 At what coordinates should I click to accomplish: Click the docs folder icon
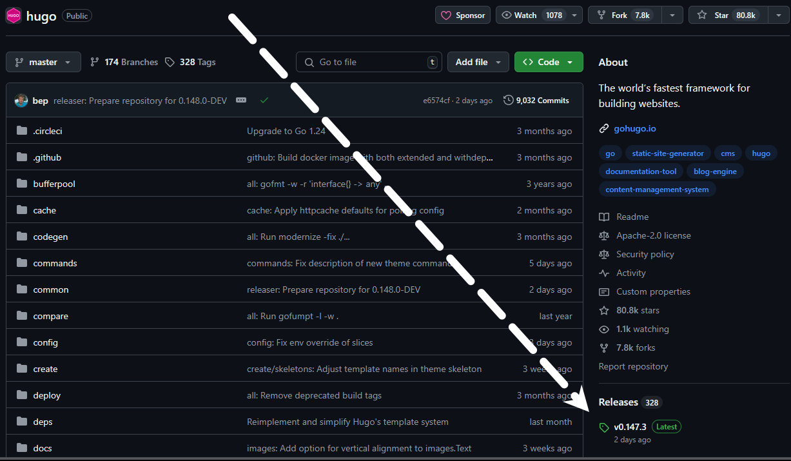(22, 448)
